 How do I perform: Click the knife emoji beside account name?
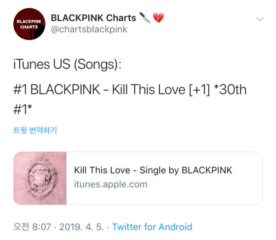pyautogui.click(x=145, y=18)
